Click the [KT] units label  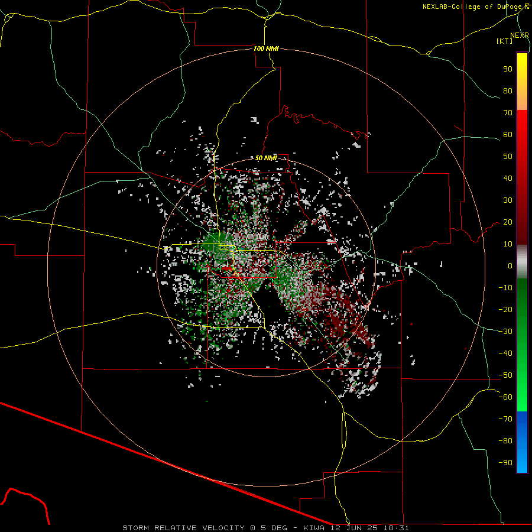(505, 41)
